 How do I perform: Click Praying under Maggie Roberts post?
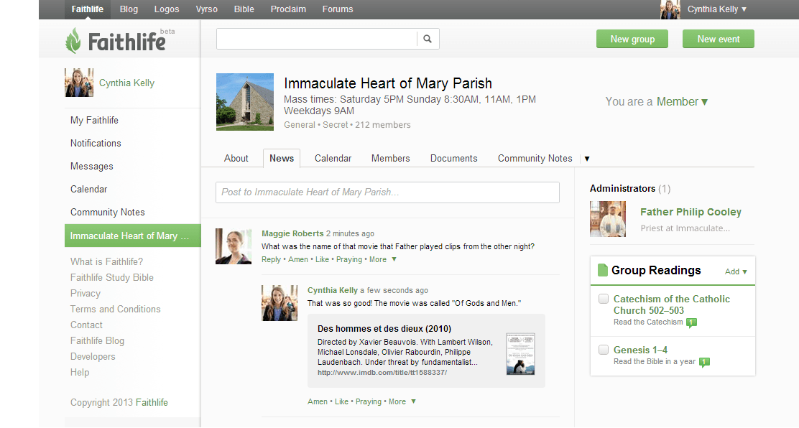[x=349, y=259]
